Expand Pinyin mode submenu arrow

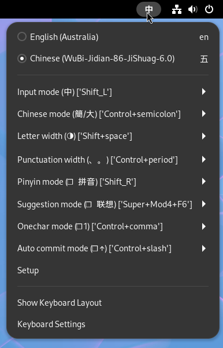coord(204,182)
